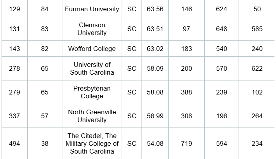The width and height of the screenshot is (276, 159).
Task: Click the Presbyterian College name cell
Action: [92, 92]
